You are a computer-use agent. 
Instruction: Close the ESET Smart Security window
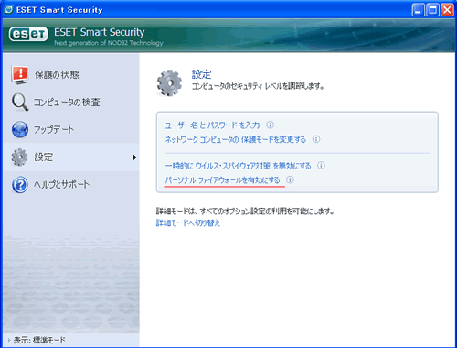[x=447, y=10]
